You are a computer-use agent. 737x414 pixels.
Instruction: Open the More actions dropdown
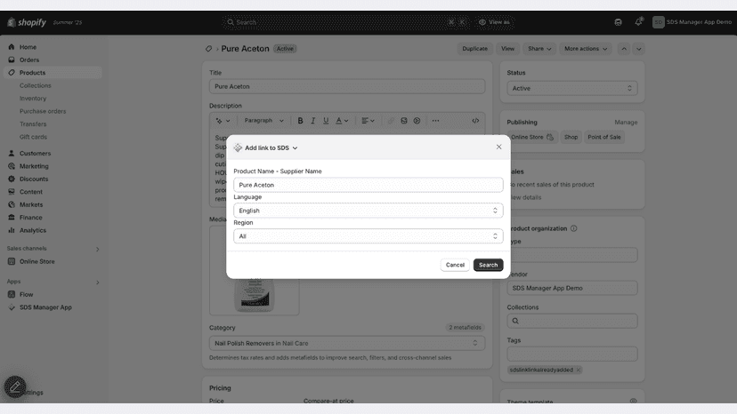tap(585, 49)
